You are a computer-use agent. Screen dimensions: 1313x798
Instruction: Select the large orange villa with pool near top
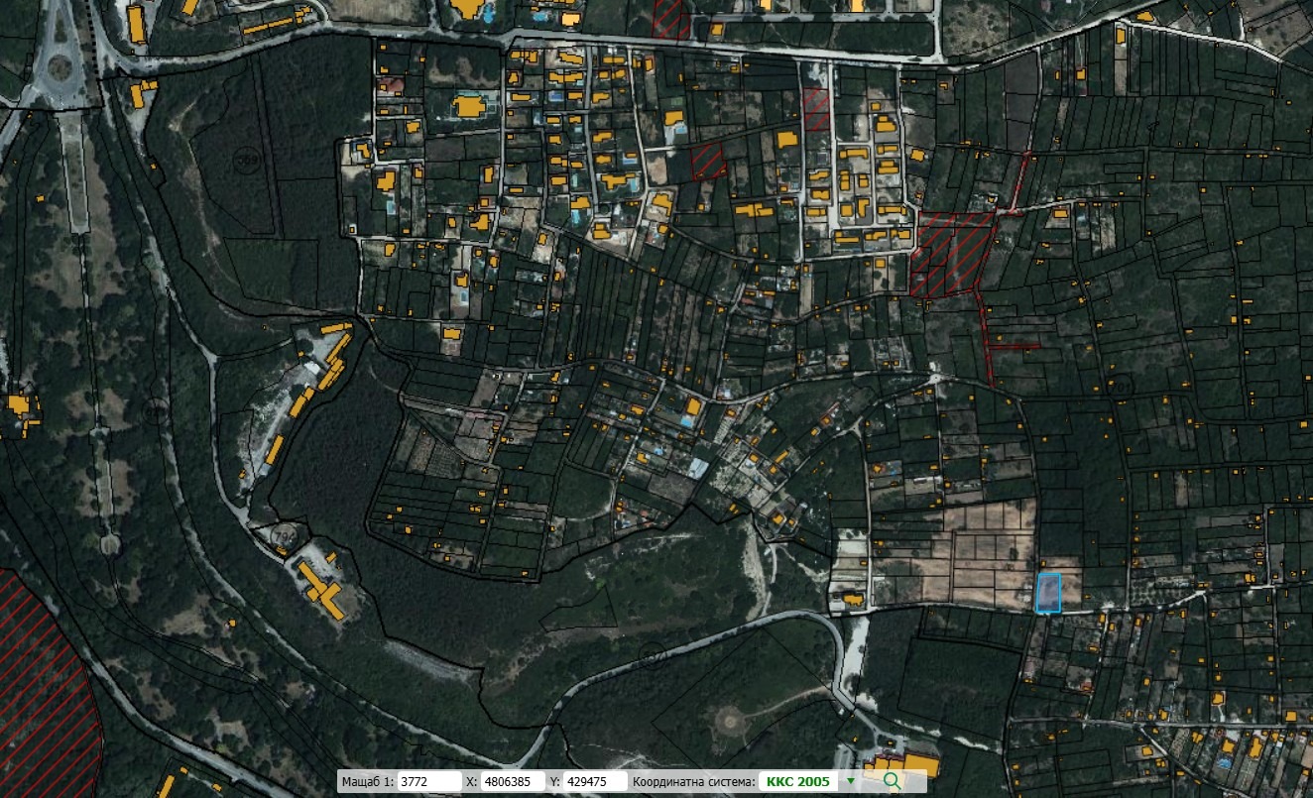click(x=468, y=105)
